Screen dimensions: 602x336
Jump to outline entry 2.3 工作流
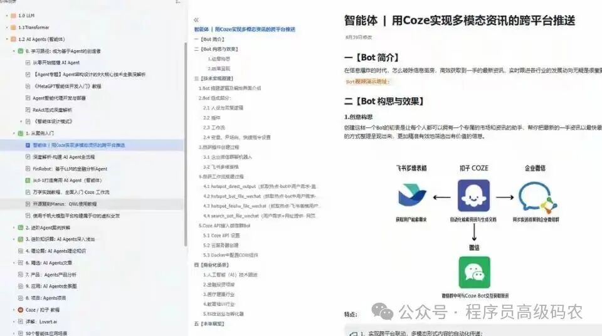214,127
